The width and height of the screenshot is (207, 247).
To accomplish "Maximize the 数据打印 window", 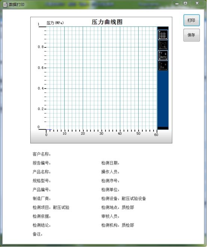I will tap(186, 3).
